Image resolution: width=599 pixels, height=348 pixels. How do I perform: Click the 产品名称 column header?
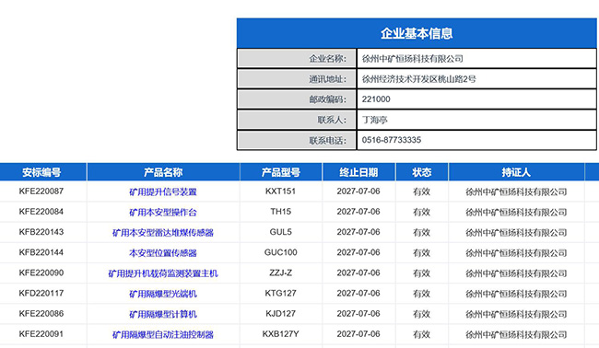(x=163, y=172)
